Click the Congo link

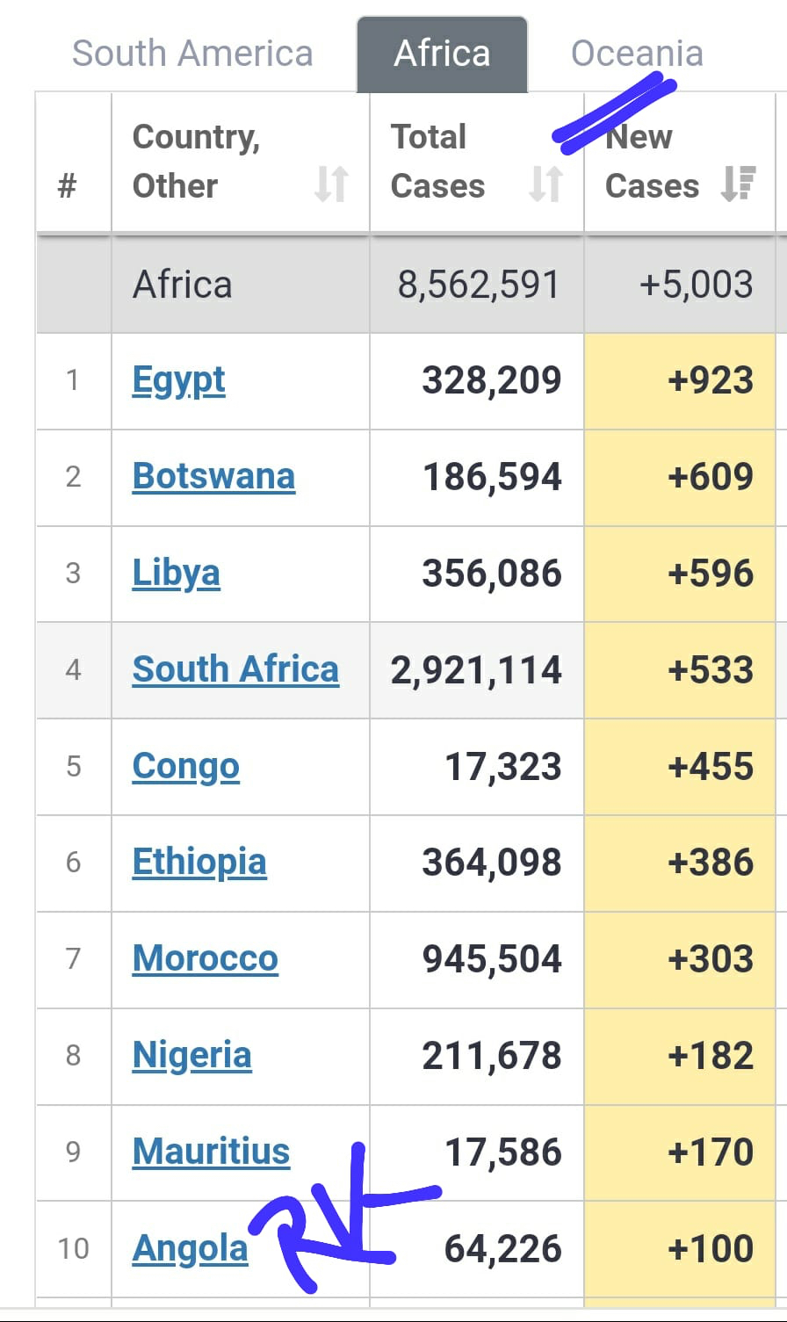tap(185, 766)
